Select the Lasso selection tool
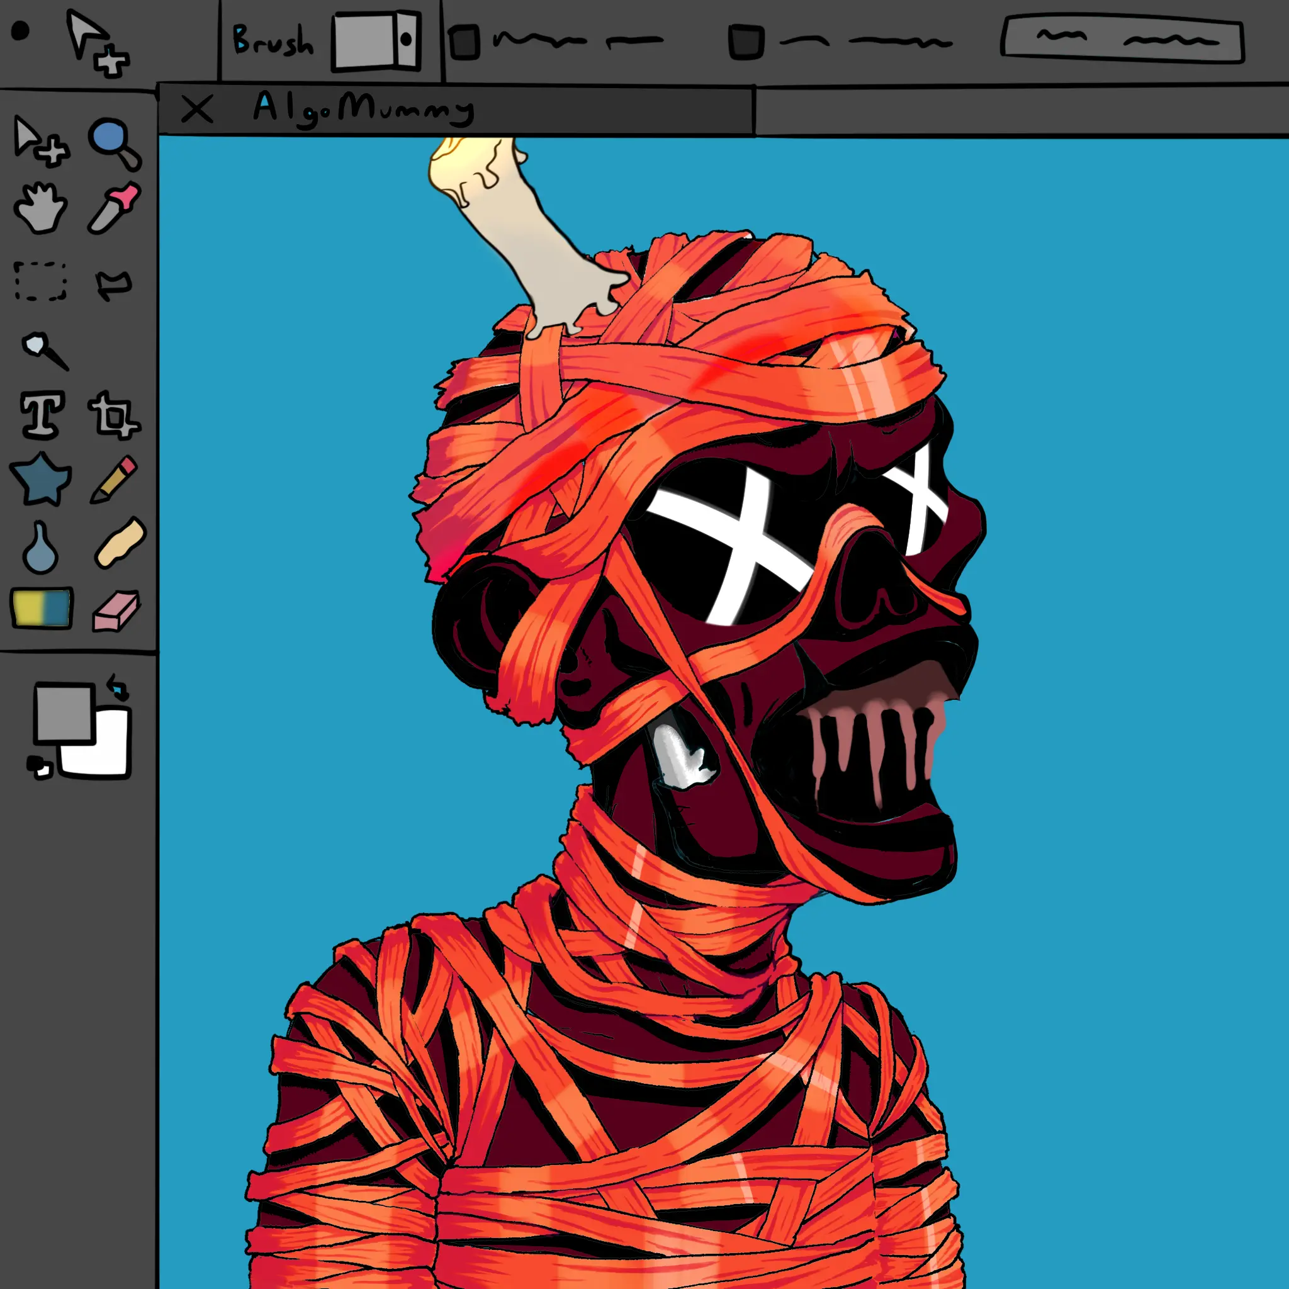The image size is (1289, 1289). tap(114, 286)
